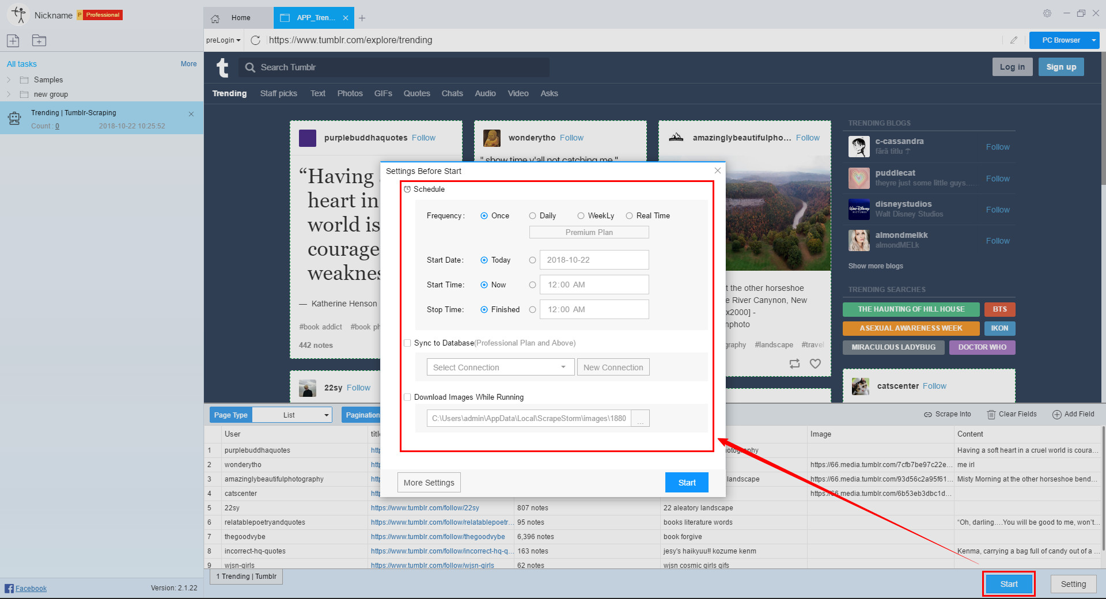This screenshot has width=1106, height=599.
Task: Click New Connection button
Action: 613,367
